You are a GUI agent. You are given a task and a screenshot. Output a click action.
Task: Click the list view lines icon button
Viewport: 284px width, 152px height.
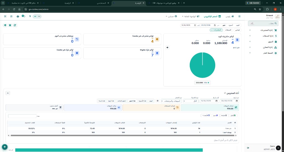point(158,101)
